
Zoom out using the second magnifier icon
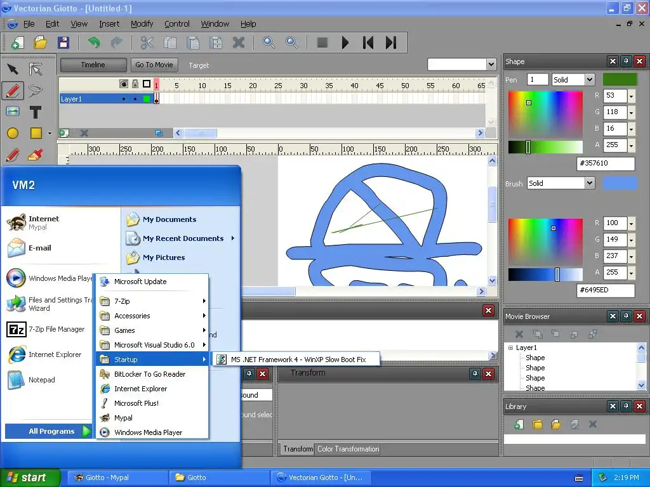(292, 42)
